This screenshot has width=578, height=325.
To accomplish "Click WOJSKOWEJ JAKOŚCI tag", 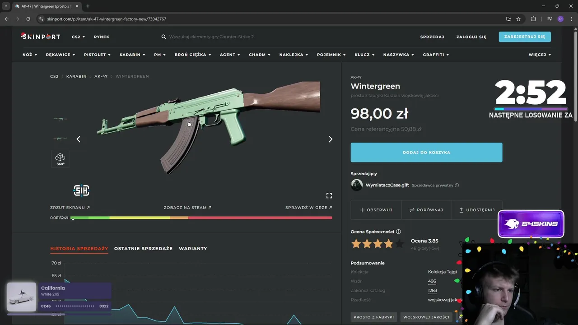I will coord(426,317).
